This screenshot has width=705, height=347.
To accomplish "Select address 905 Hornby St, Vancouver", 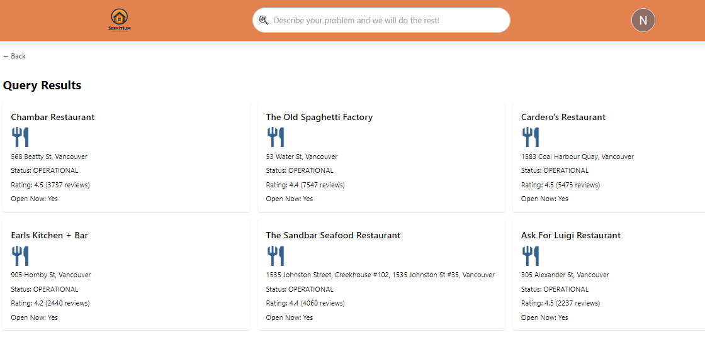I will pos(51,275).
